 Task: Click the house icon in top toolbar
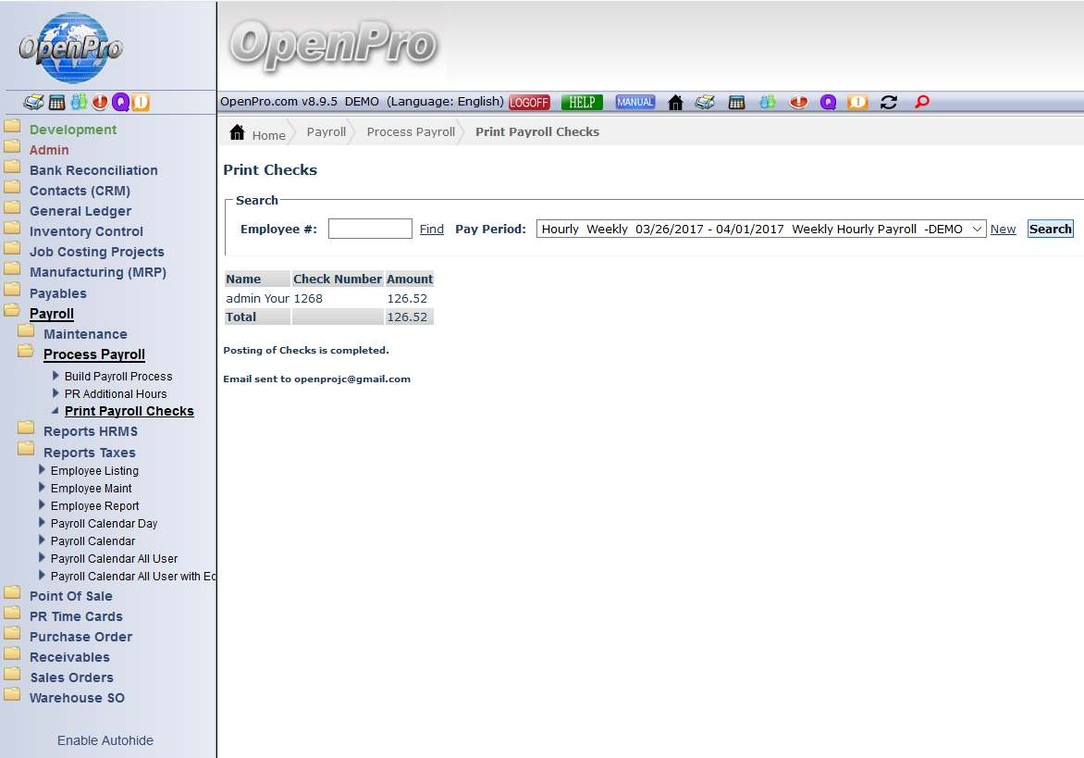click(675, 103)
